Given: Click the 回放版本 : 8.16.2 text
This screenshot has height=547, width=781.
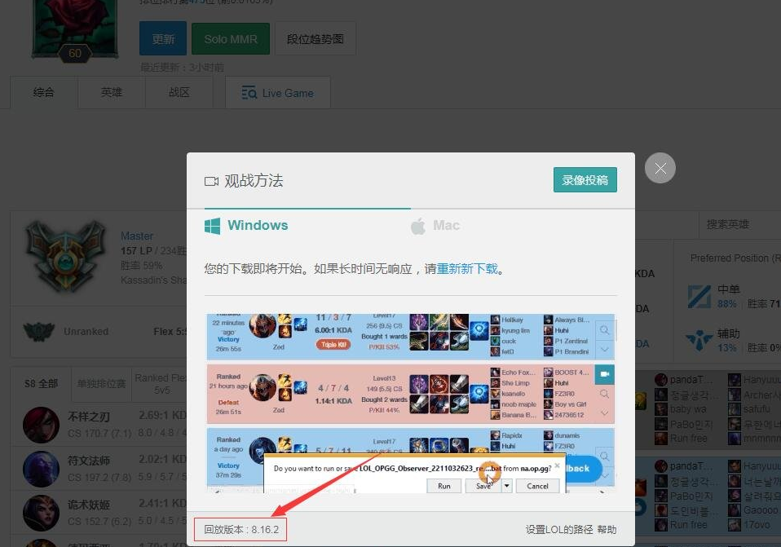Looking at the screenshot, I should (x=241, y=530).
